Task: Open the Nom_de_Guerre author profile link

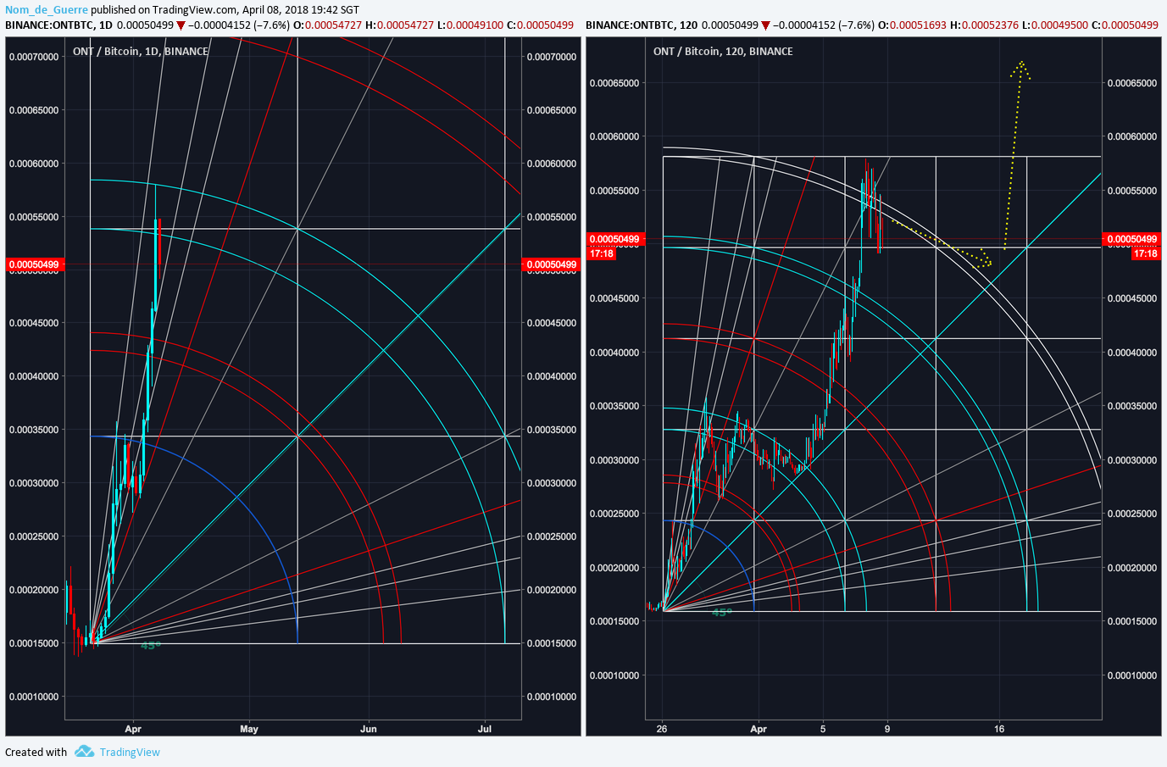Action: 47,9
